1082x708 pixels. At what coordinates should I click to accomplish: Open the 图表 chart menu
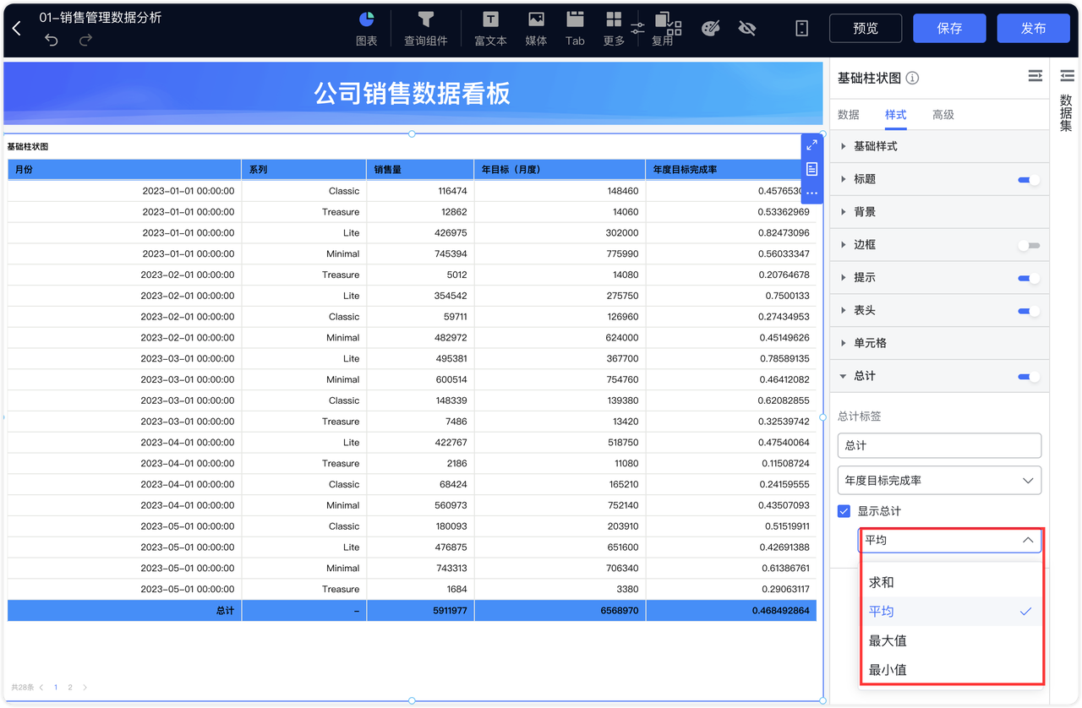coord(366,29)
